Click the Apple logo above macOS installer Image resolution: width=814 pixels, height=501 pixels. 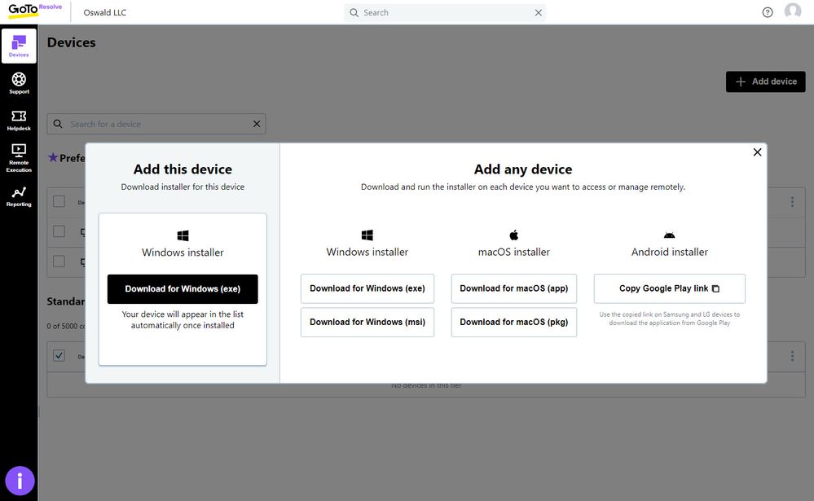point(514,235)
